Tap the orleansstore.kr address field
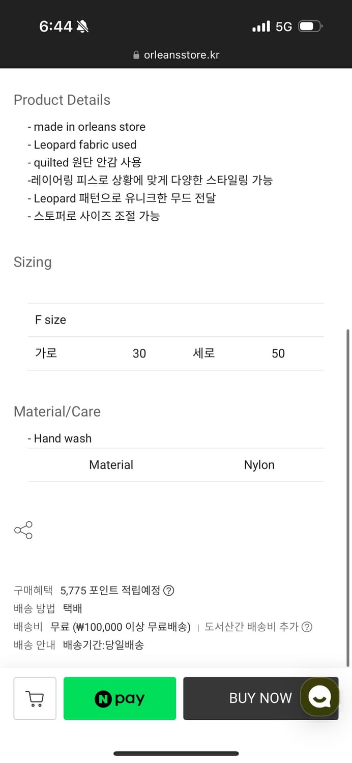 (x=181, y=55)
